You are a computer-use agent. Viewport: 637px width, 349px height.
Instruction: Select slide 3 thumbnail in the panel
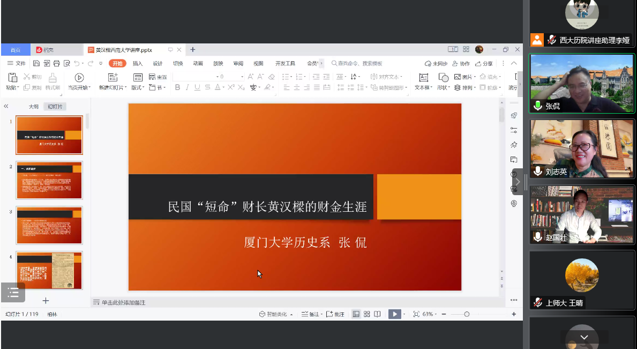[49, 225]
